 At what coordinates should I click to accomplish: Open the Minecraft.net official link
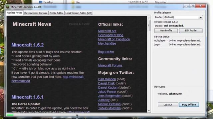point(107,31)
